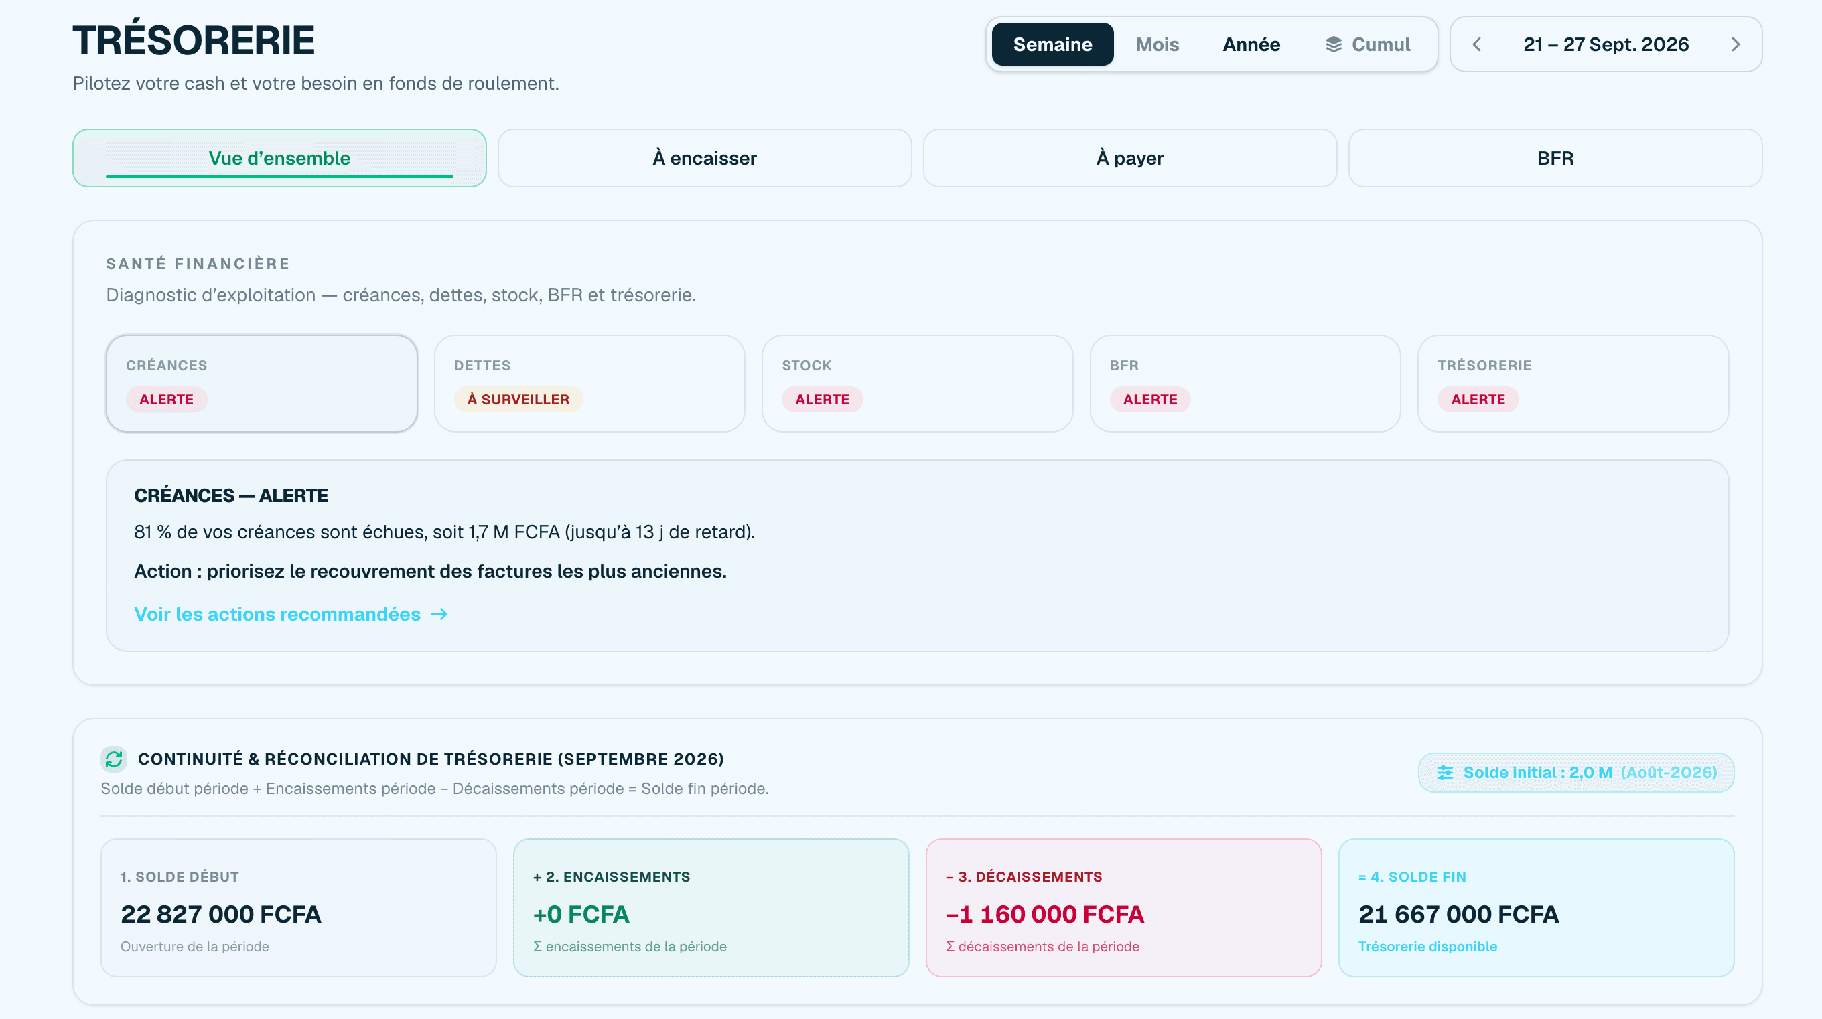The height and width of the screenshot is (1019, 1822).
Task: Click the CRÉANCES — ALERTE heading
Action: click(x=230, y=495)
